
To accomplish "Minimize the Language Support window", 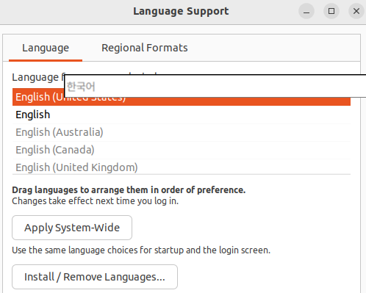I will click(306, 11).
